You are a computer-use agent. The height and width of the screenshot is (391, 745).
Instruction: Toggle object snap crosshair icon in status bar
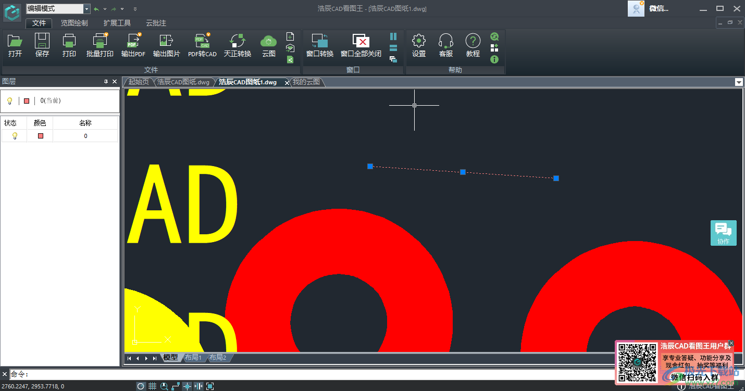[187, 386]
